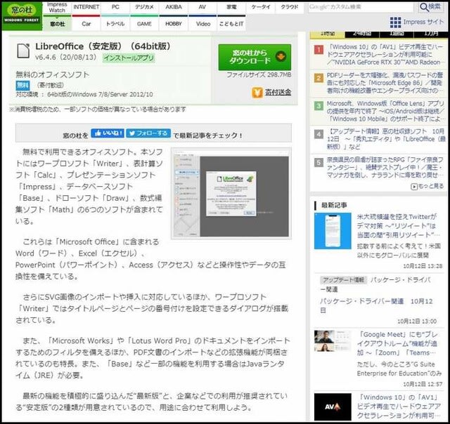Click the 10月12日 12:57 timestamp
Screen dimensions: 450x424
tap(423, 384)
